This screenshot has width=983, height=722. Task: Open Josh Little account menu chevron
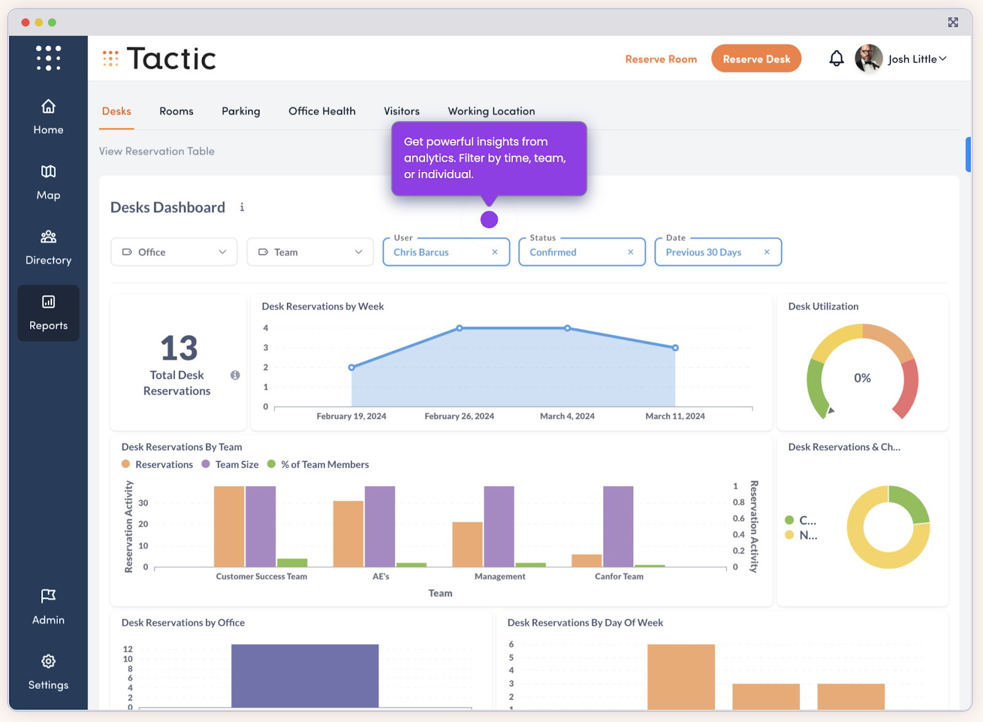[943, 58]
